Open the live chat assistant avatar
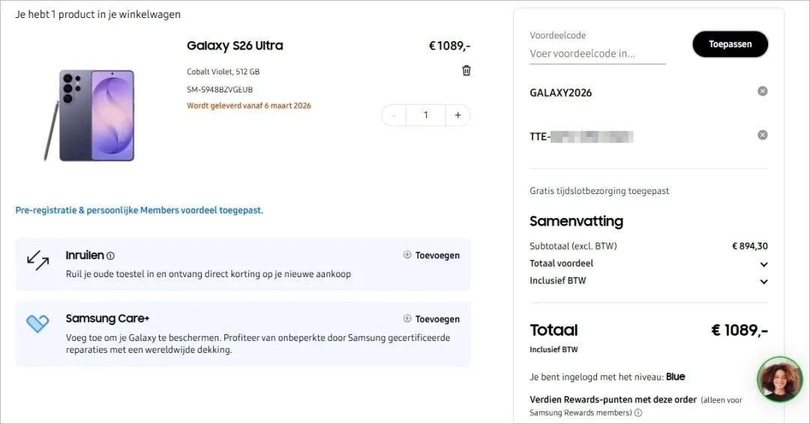 point(779,380)
